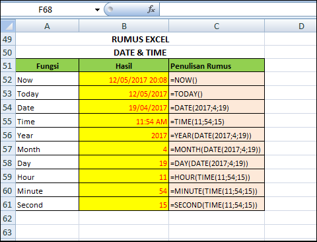Click the Penulisan Rumus header cell
Viewport: 317px width, 242px height.
pos(217,65)
